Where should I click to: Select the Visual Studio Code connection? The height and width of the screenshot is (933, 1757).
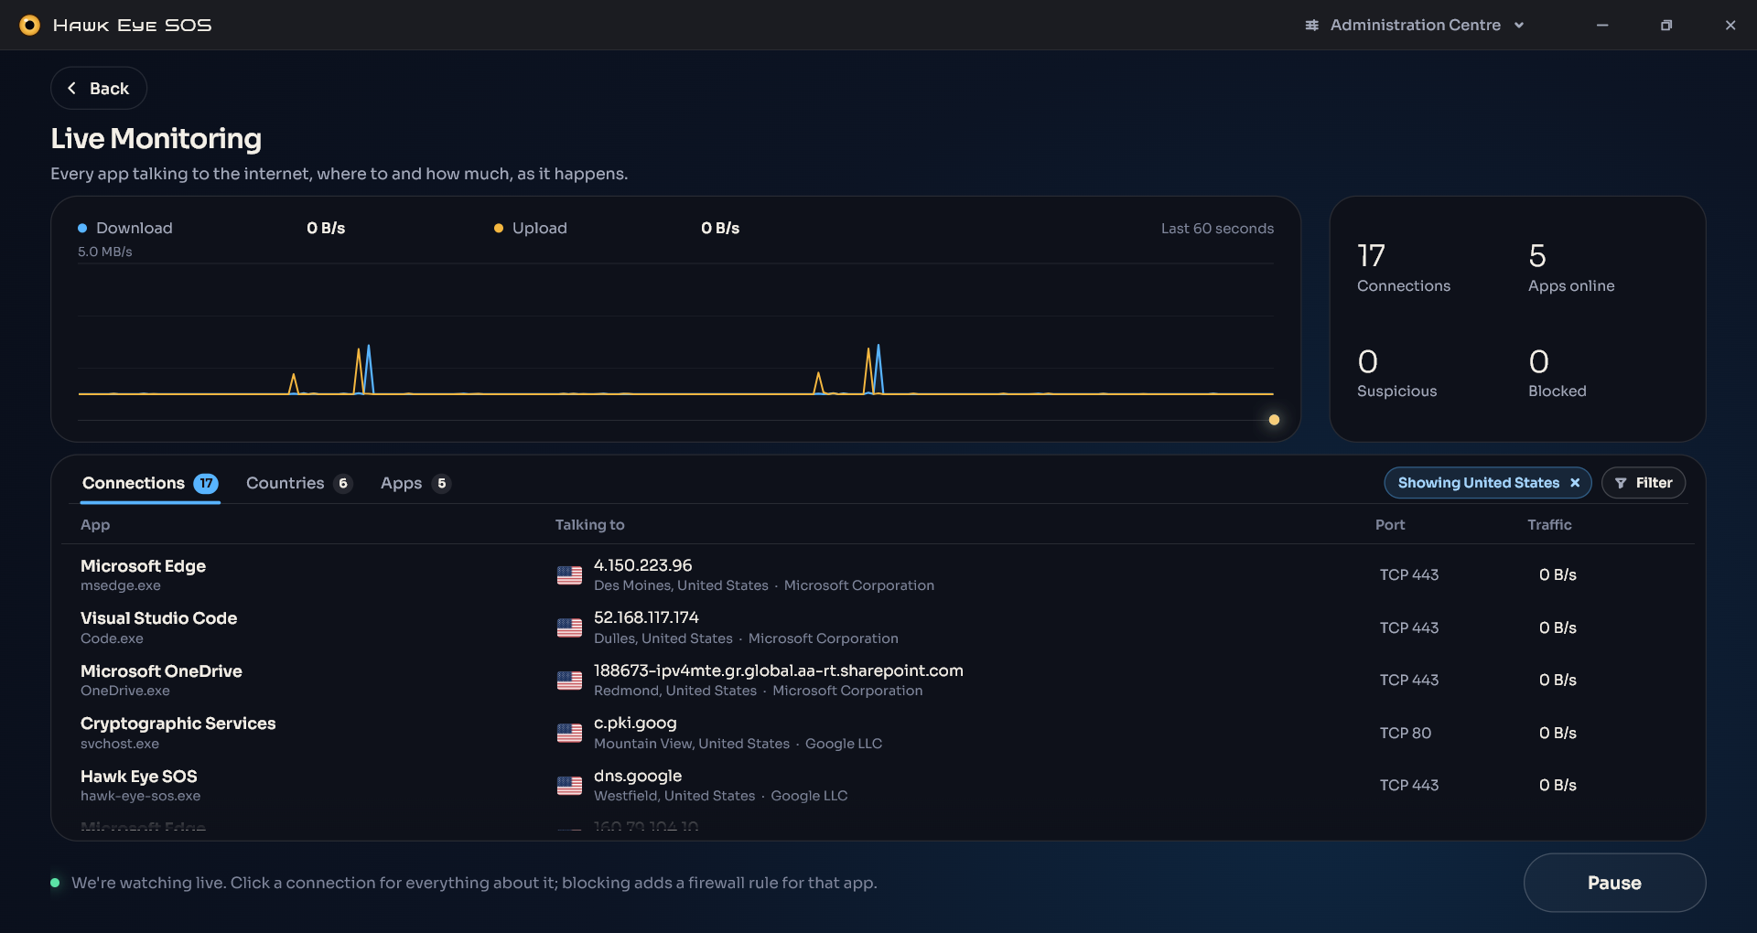point(878,627)
